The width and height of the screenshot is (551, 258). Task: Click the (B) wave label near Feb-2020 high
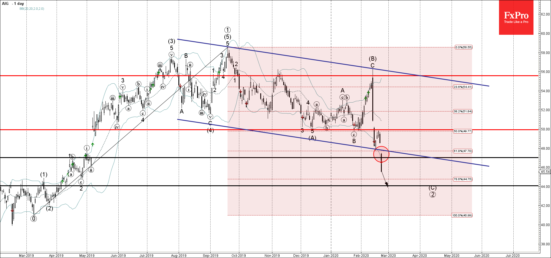pyautogui.click(x=373, y=59)
